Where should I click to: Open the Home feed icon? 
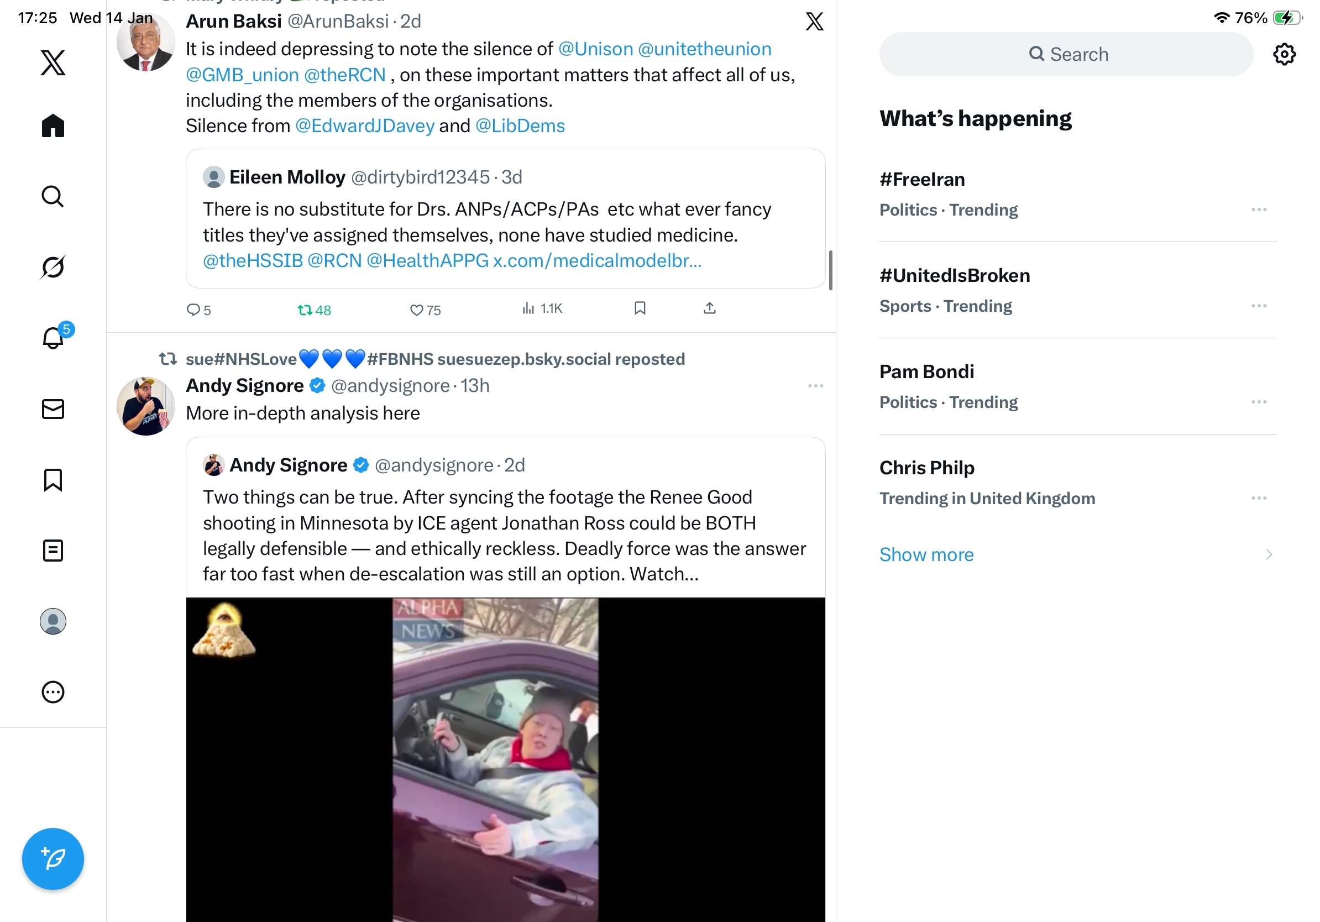(53, 125)
